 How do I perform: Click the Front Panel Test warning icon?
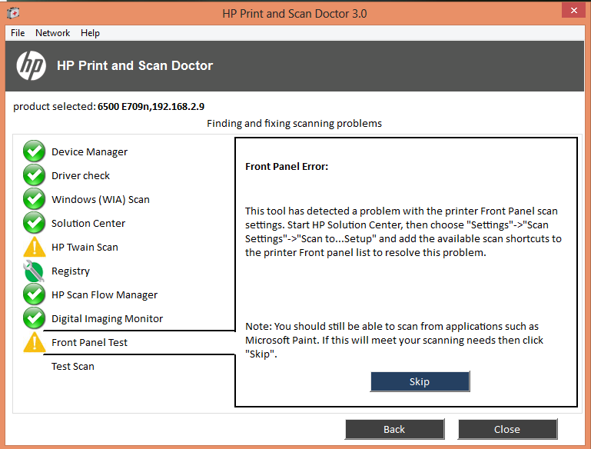click(35, 343)
